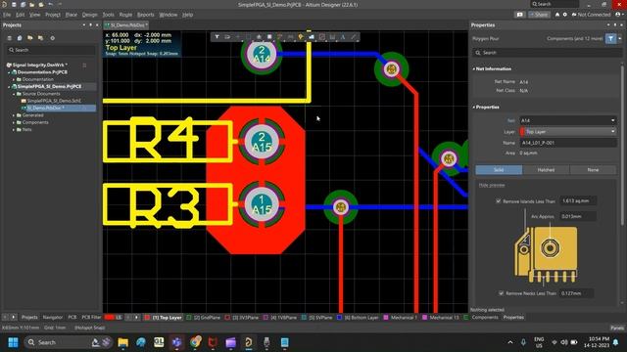The width and height of the screenshot is (627, 352).
Task: Open Google Chrome from the taskbar
Action: (196, 342)
